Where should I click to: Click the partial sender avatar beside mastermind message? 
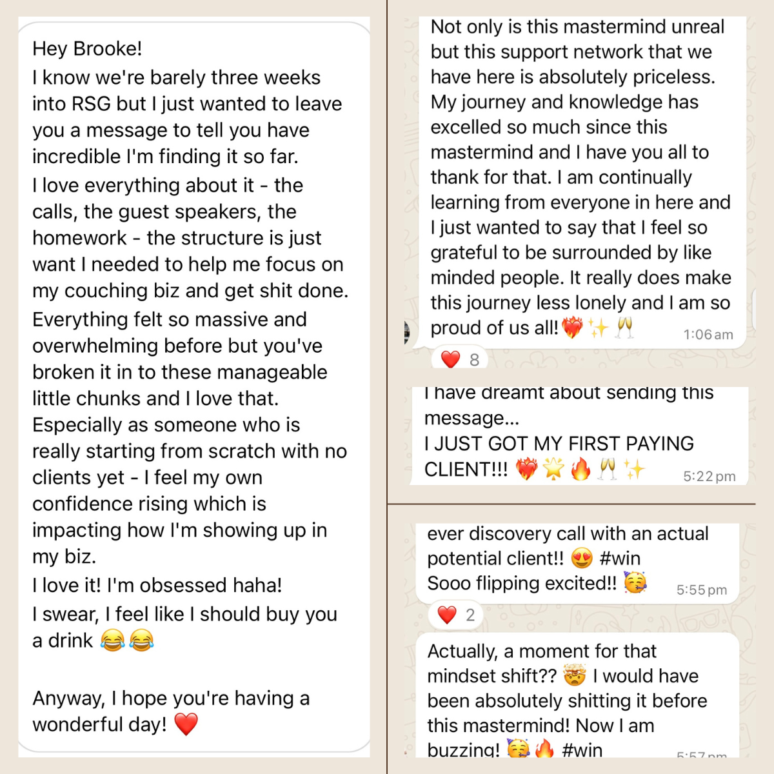point(407,331)
